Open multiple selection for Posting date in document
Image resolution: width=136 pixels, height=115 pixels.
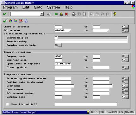click(125, 82)
